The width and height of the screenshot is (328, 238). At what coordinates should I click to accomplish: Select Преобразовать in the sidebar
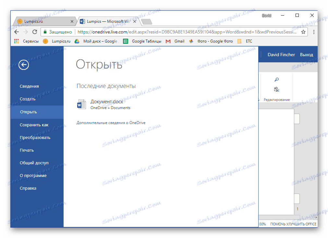(x=35, y=138)
